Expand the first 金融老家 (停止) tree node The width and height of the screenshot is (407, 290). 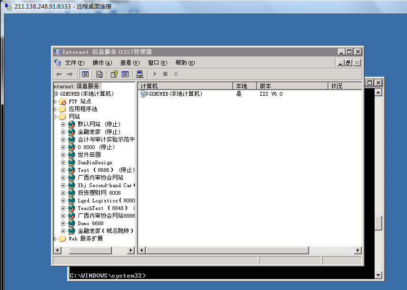coord(63,132)
